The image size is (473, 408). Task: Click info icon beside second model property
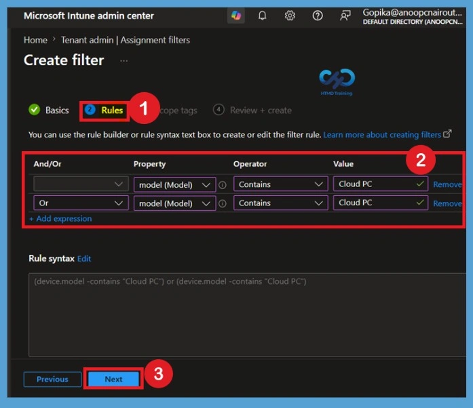pos(223,204)
